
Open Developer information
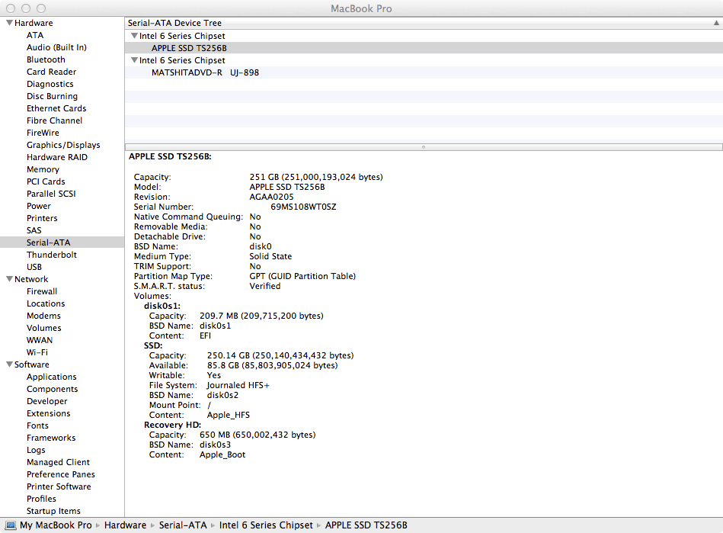tap(47, 401)
